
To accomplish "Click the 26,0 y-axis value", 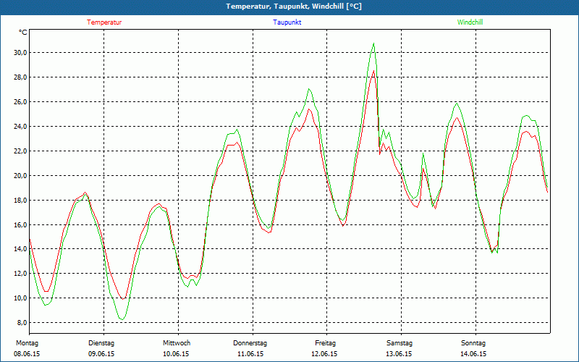I will click(x=20, y=101).
